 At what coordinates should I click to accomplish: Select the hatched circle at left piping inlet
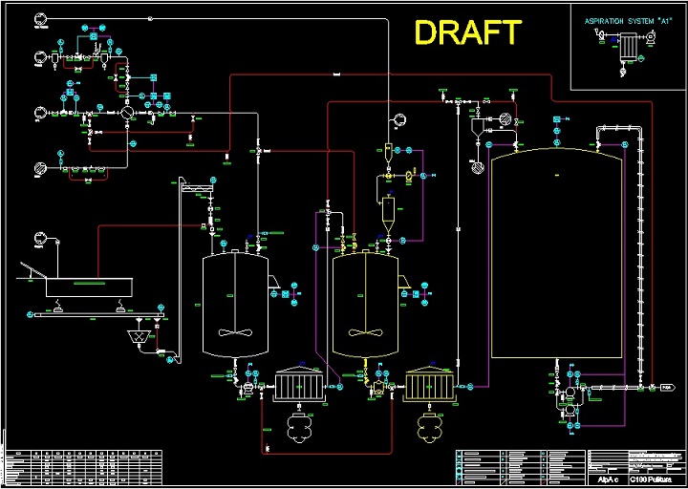point(40,167)
